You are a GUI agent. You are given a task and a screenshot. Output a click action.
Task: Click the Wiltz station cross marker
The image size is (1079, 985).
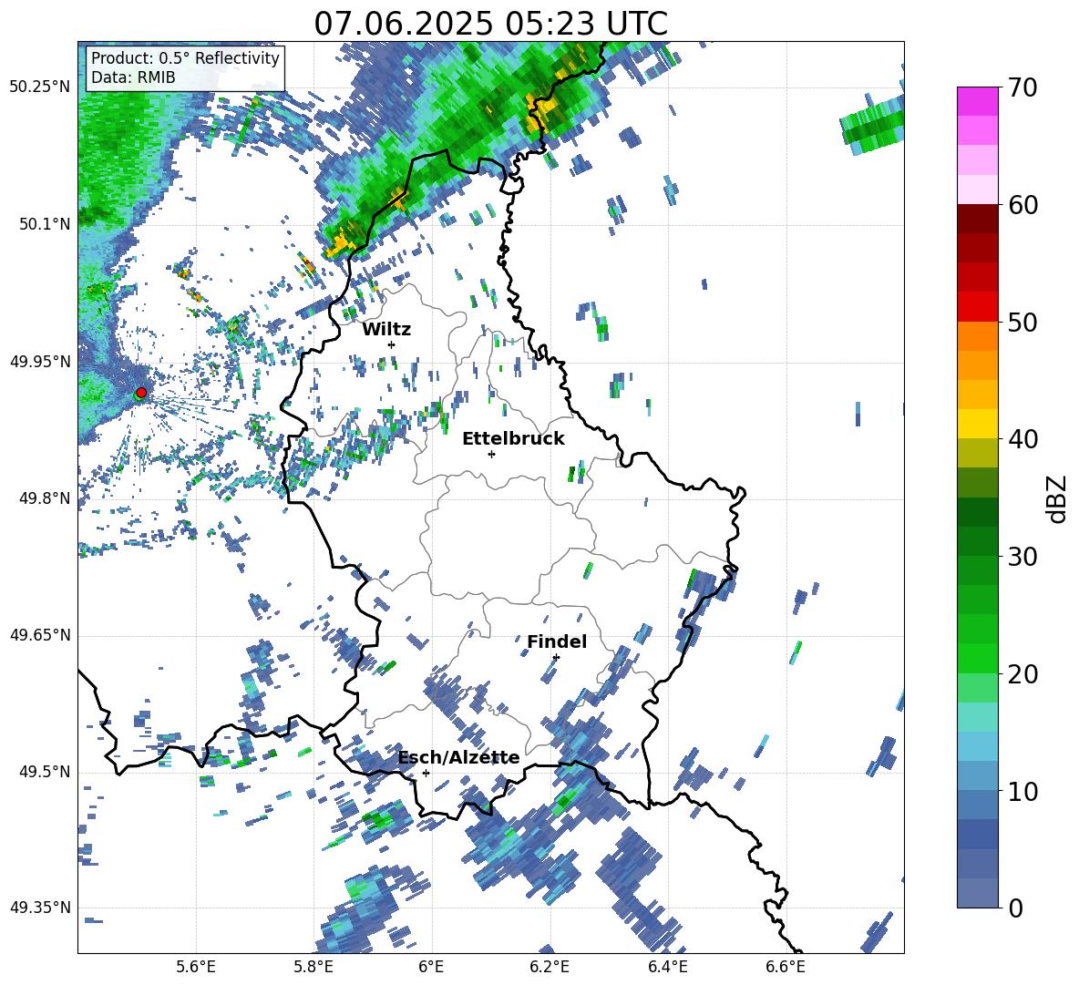tap(392, 344)
